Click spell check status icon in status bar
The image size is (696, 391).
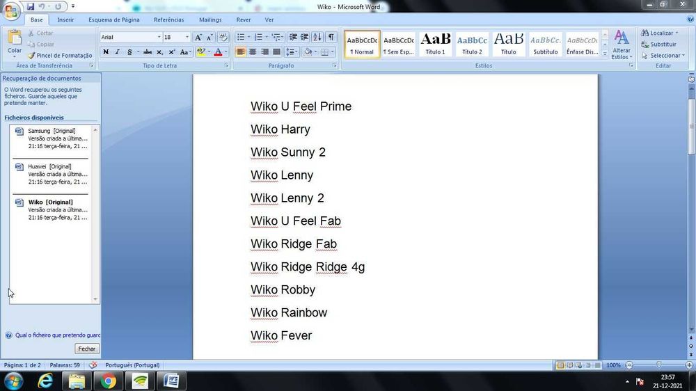tap(93, 365)
